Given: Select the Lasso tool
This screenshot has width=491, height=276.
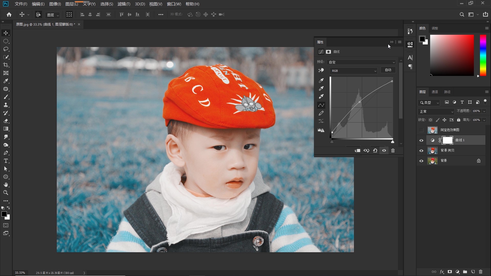Looking at the screenshot, I should [6, 49].
